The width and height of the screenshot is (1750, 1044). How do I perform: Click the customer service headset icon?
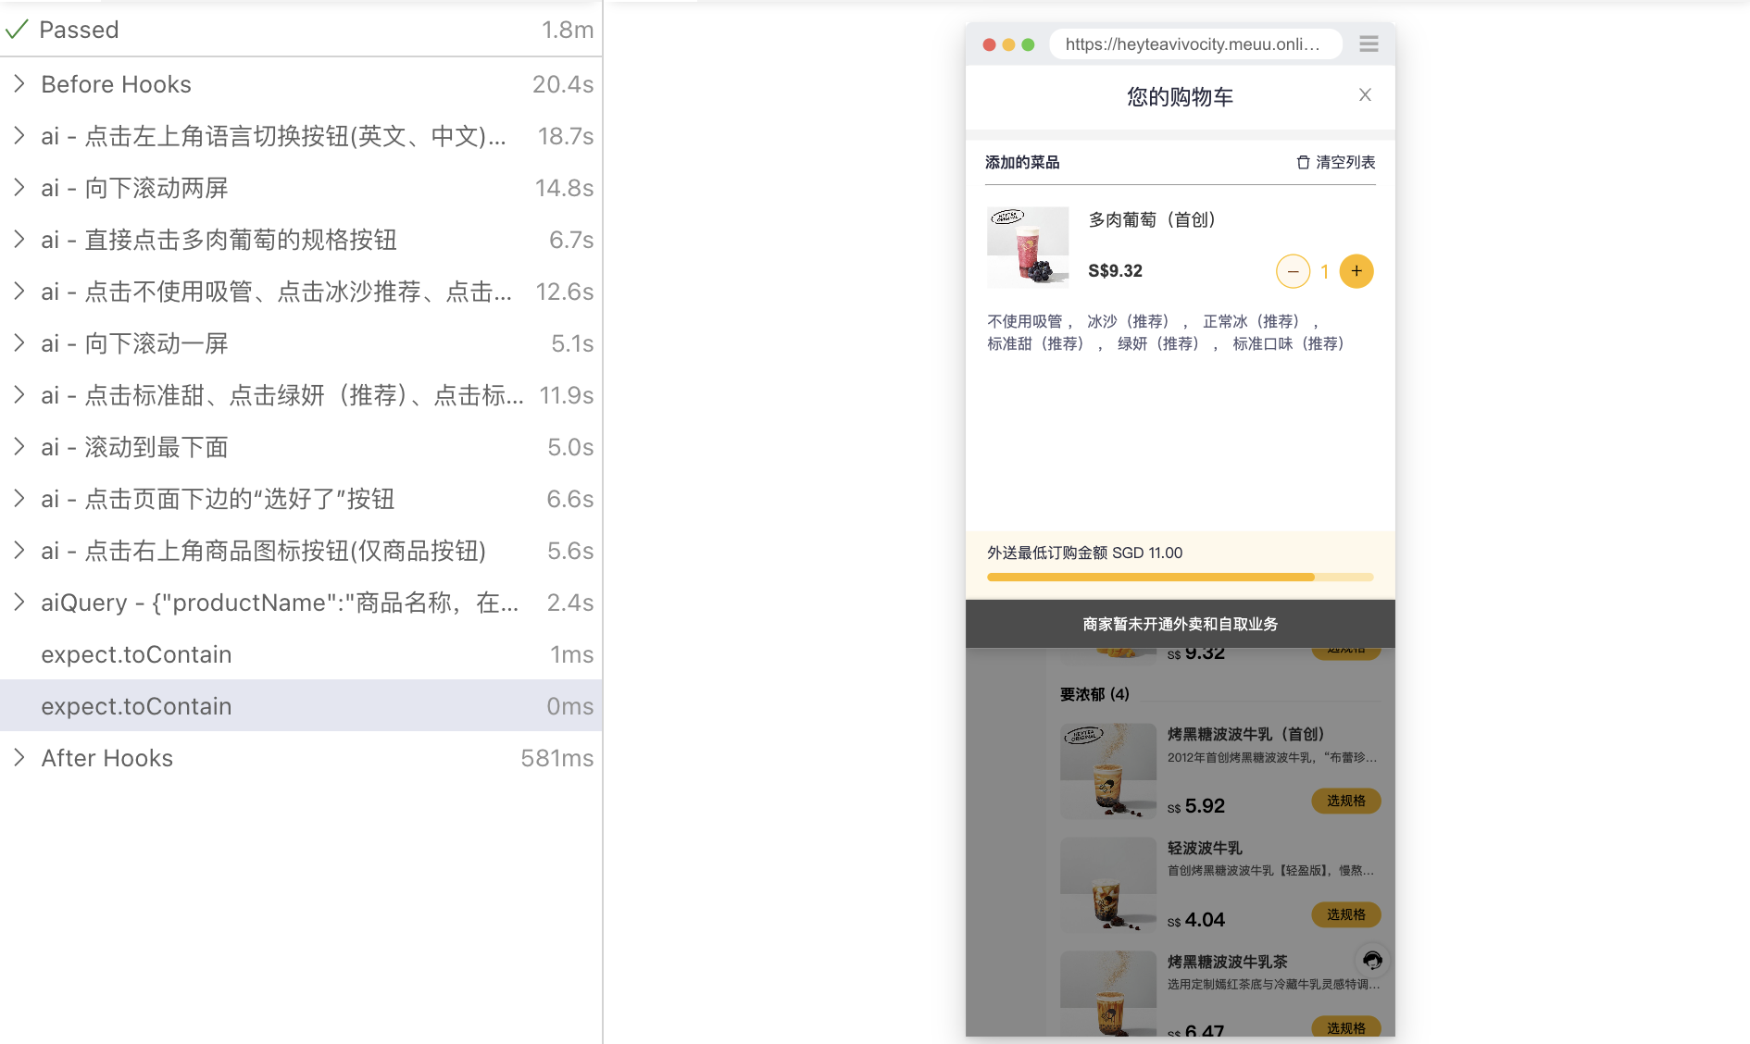(x=1372, y=961)
